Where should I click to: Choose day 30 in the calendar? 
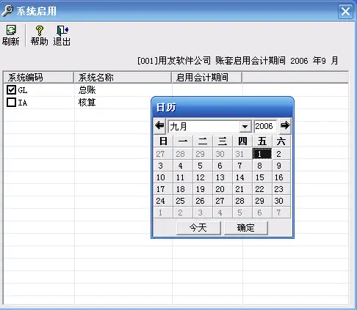(279, 201)
